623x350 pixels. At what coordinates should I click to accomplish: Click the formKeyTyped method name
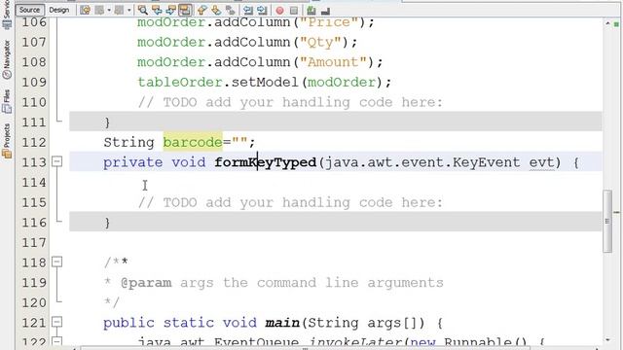[265, 162]
